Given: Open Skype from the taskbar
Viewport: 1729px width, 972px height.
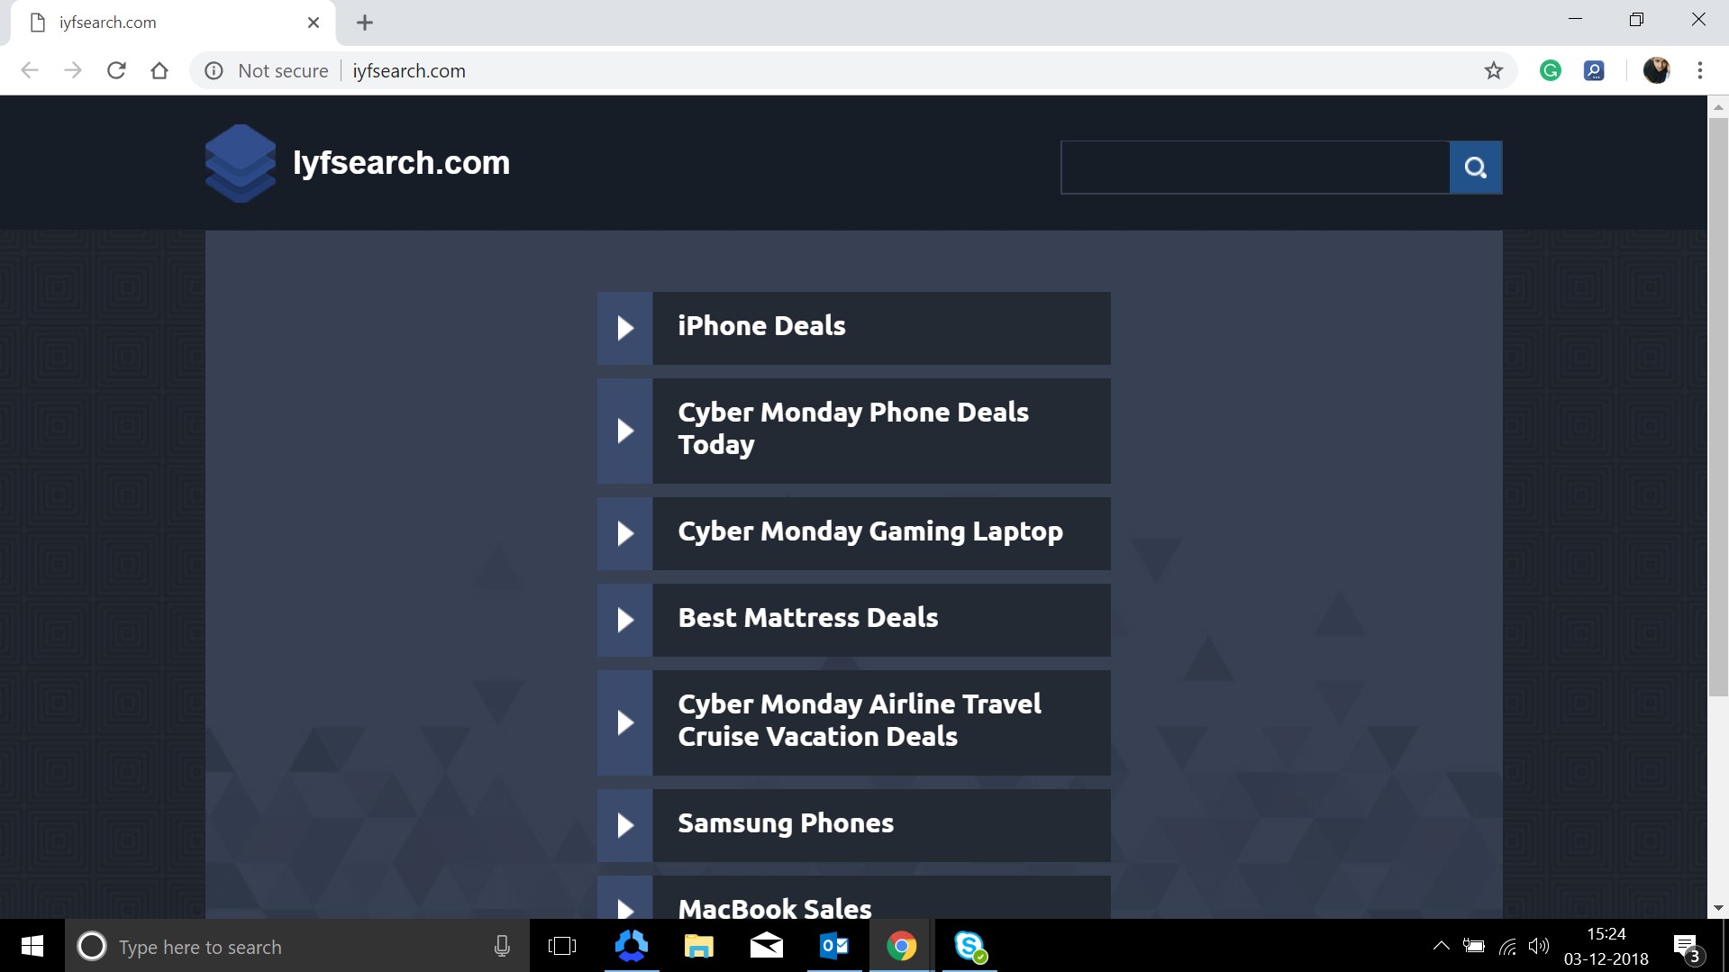Looking at the screenshot, I should [x=969, y=946].
